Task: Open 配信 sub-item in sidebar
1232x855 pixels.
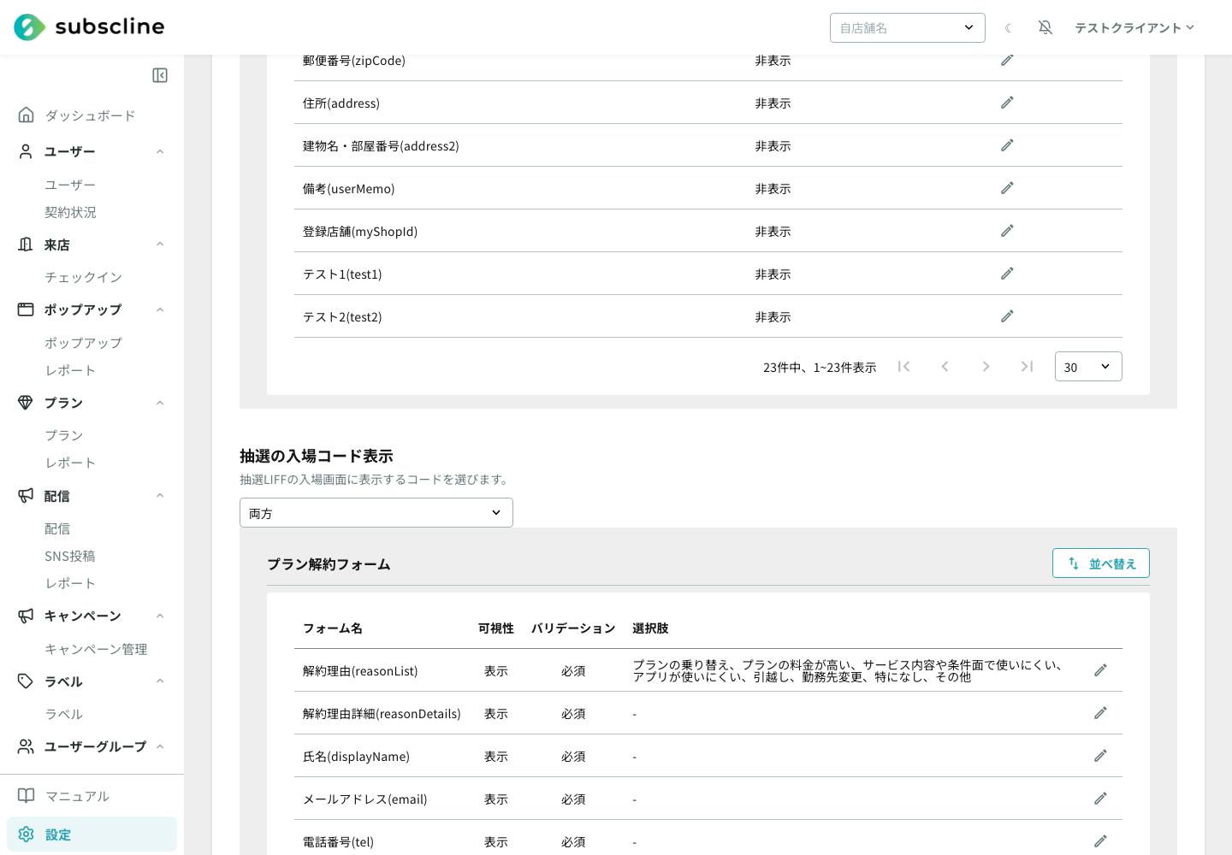Action: click(x=57, y=528)
